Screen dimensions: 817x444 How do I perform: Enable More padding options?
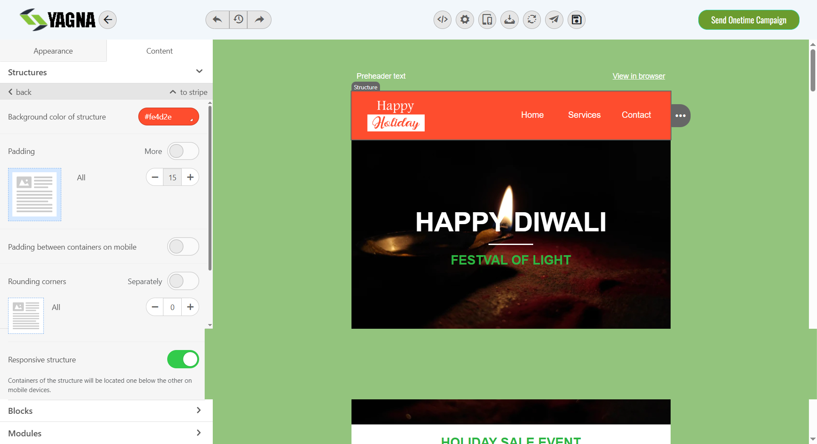(x=183, y=151)
